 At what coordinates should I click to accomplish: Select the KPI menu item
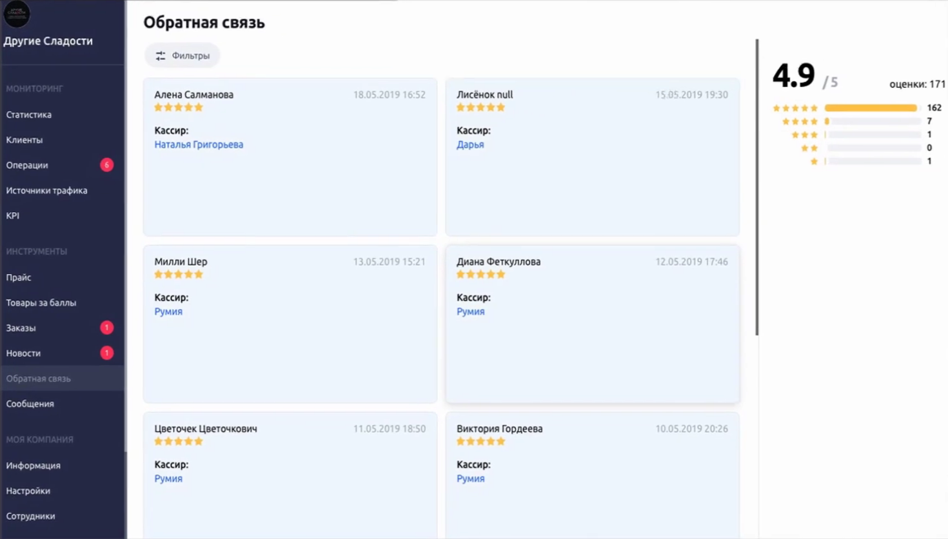13,215
